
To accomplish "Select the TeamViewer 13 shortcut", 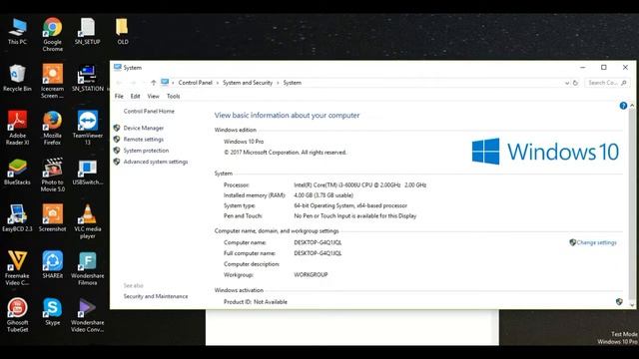I will [87, 129].
